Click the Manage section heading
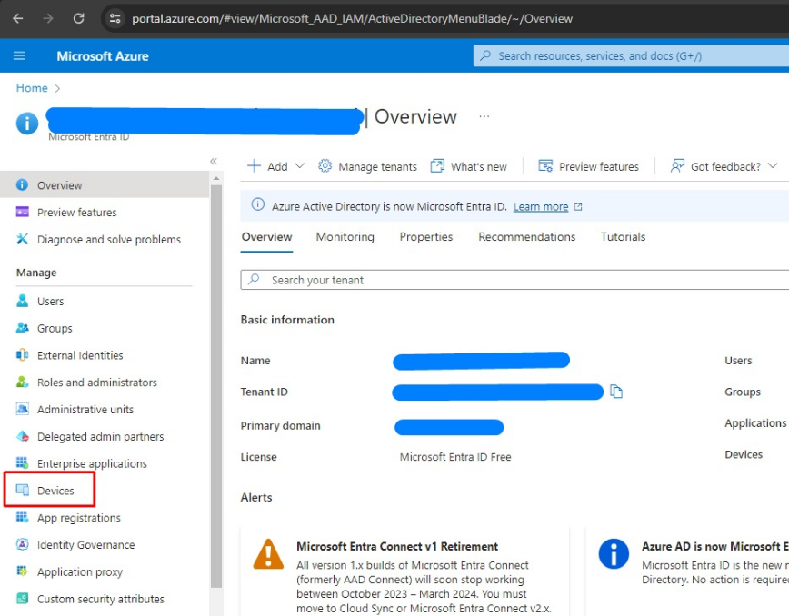Viewport: 789px width, 616px height. pos(36,273)
